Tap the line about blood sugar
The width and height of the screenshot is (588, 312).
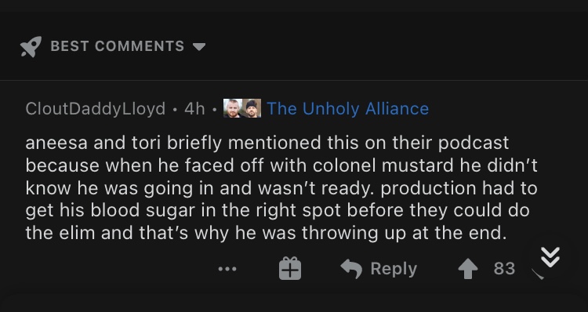point(278,210)
